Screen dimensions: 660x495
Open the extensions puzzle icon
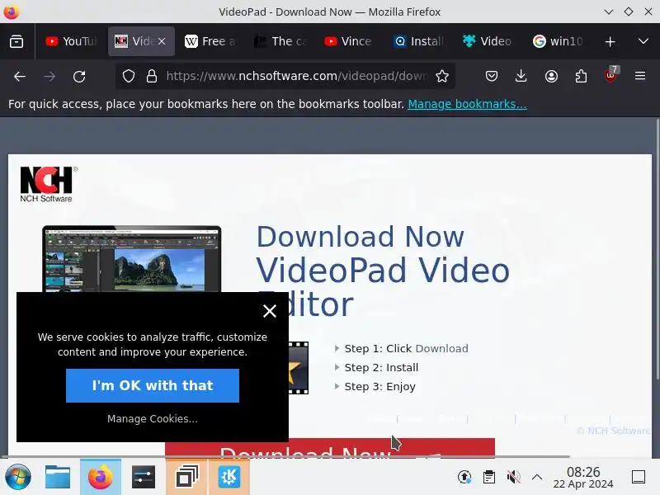coord(581,76)
